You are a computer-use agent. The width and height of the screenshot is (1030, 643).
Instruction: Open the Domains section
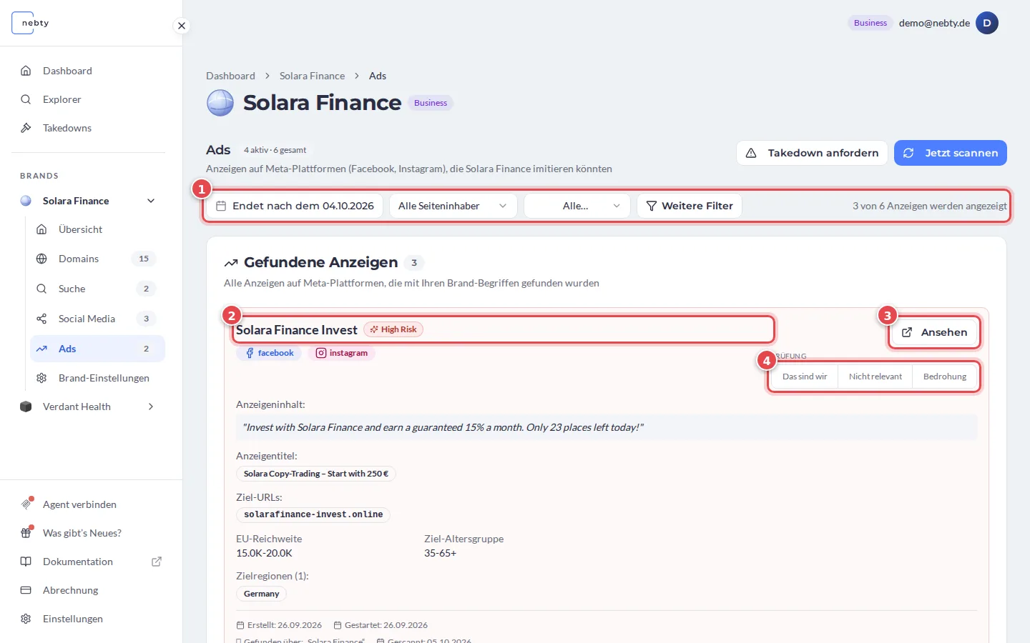(97, 259)
